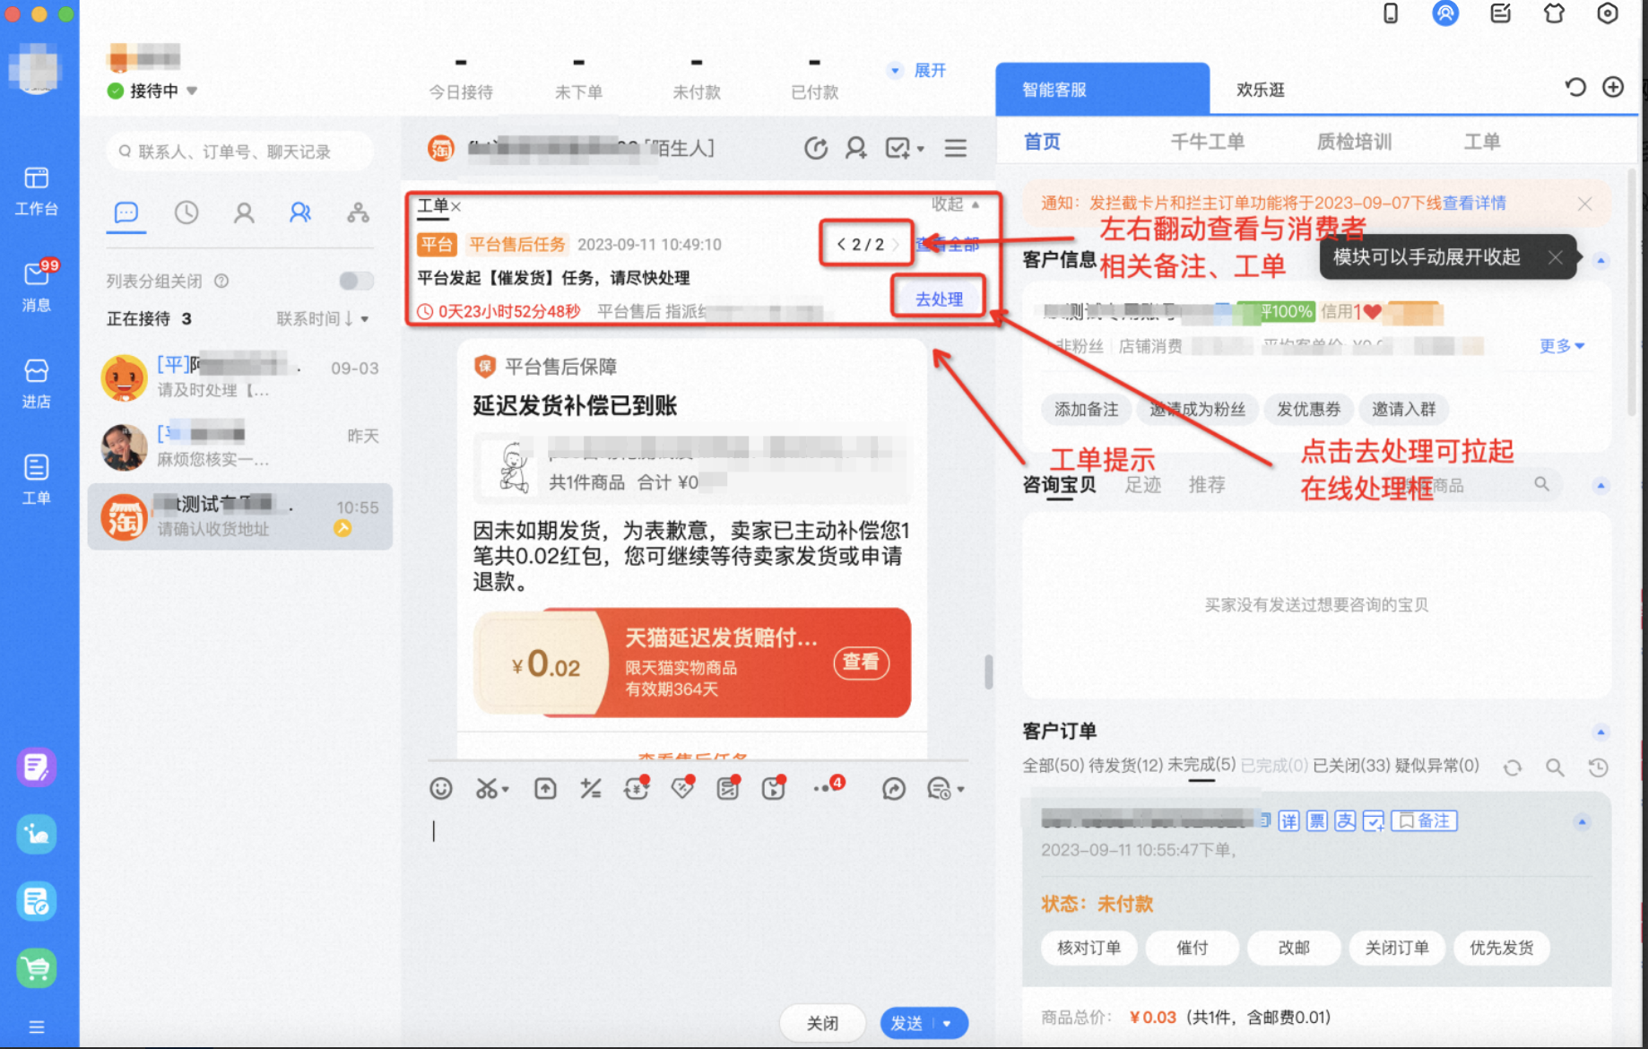Click the 添加备注 button
The height and width of the screenshot is (1049, 1648).
click(1087, 409)
